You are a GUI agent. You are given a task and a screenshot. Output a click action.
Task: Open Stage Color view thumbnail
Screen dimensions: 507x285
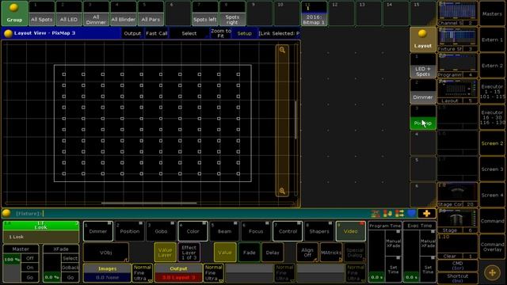[457, 195]
